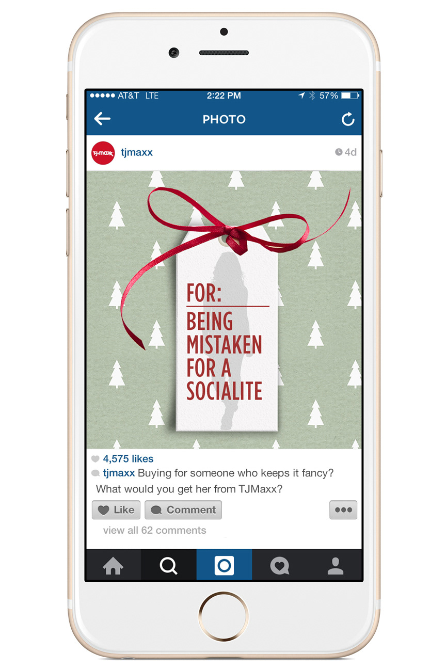The height and width of the screenshot is (669, 446).
Task: Open the TJ Maxx profile avatar
Action: pyautogui.click(x=103, y=153)
